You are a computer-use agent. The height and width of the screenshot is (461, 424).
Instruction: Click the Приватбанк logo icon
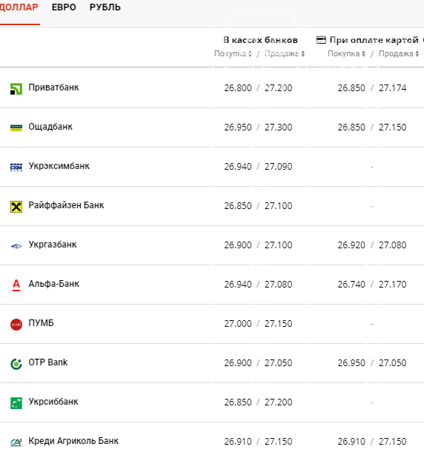[x=16, y=89]
